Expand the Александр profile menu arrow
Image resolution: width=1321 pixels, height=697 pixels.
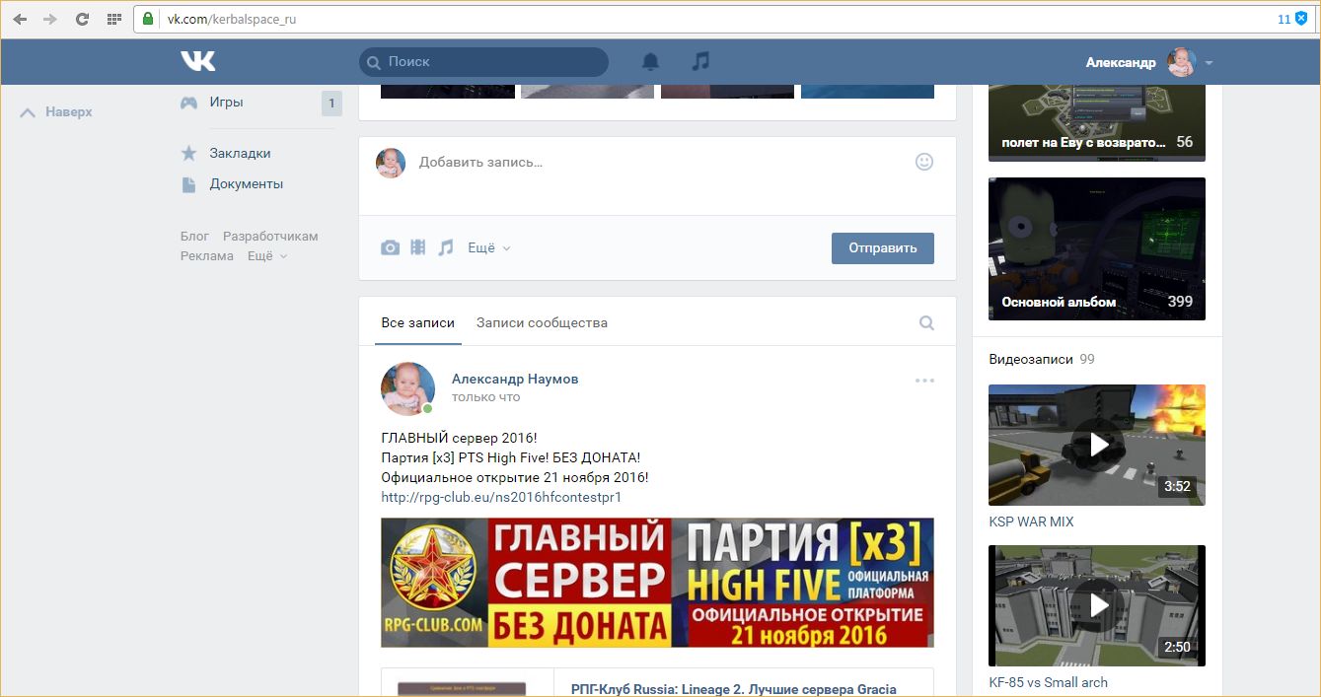(1209, 63)
